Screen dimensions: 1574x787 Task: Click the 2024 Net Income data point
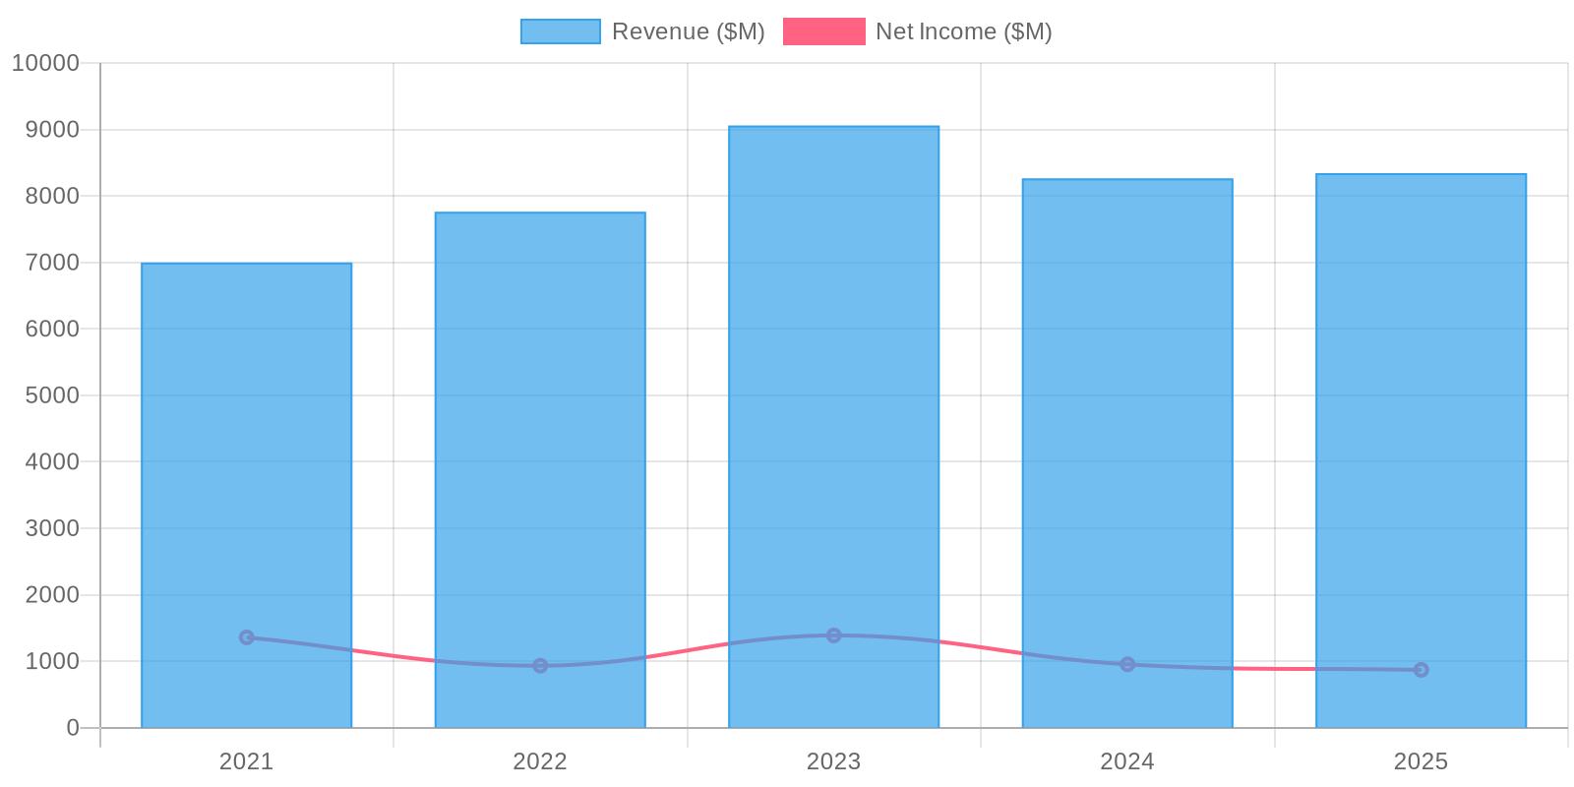(x=1127, y=664)
